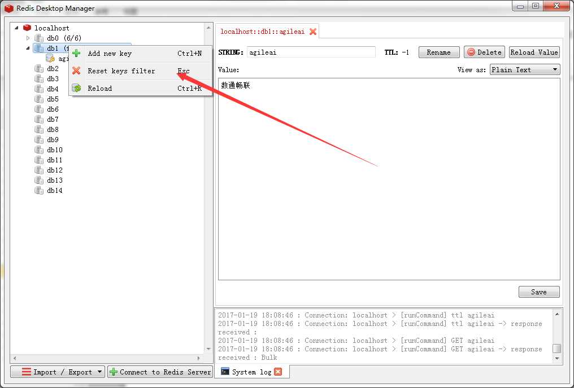This screenshot has width=574, height=388.
Task: Click the db10 database icon
Action: tap(39, 150)
